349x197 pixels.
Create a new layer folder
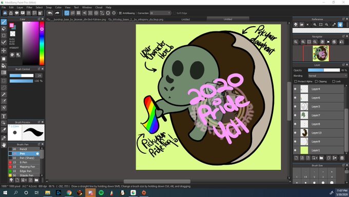tap(321, 158)
